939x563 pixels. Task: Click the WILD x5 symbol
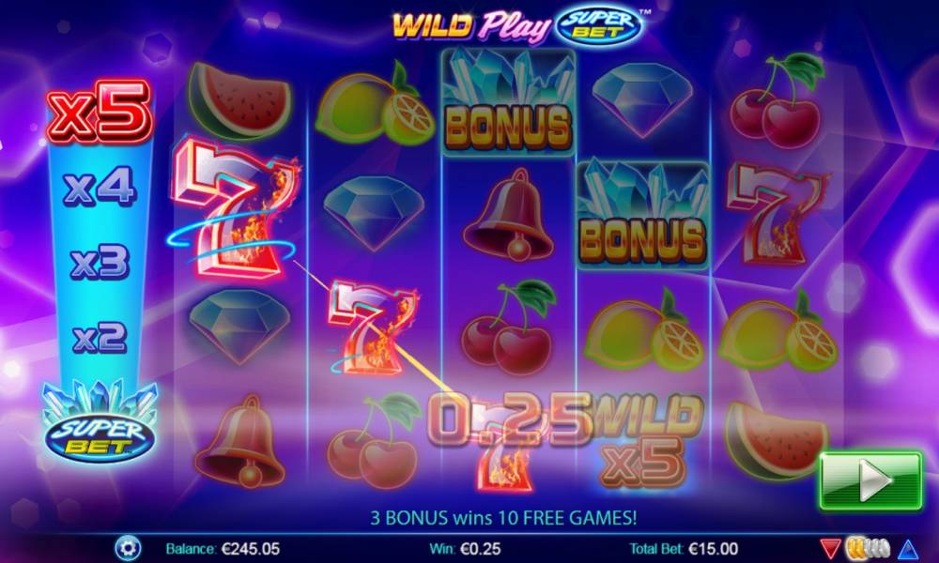point(643,441)
